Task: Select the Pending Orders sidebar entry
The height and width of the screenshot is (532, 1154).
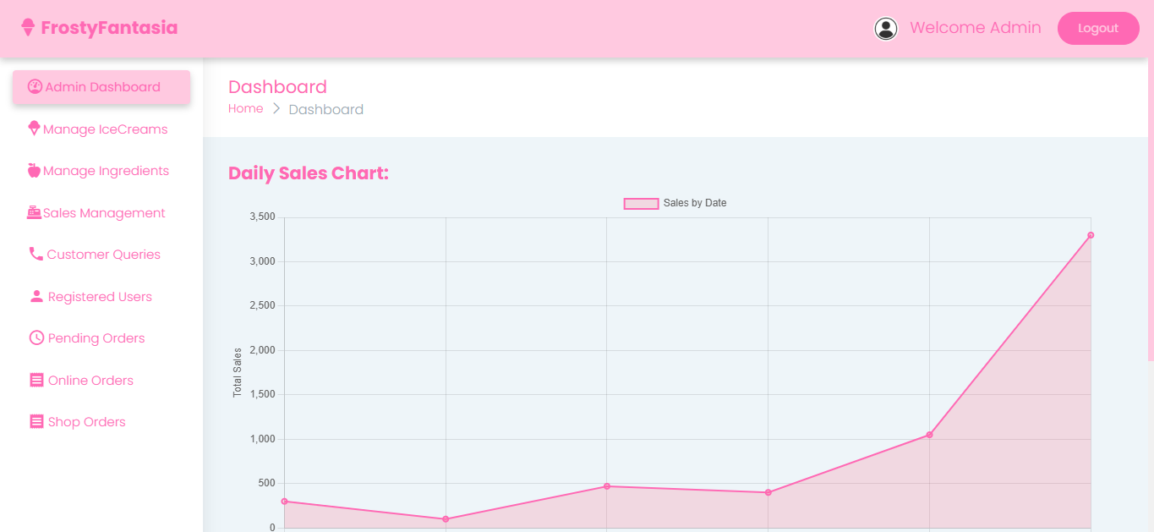Action: (x=96, y=338)
